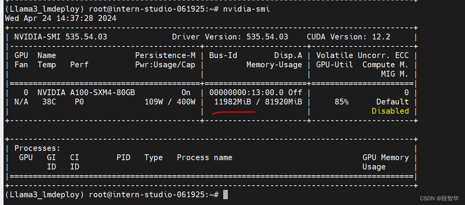The height and width of the screenshot is (205, 465).
Task: Select the Bus-Id column header
Action: [x=223, y=55]
